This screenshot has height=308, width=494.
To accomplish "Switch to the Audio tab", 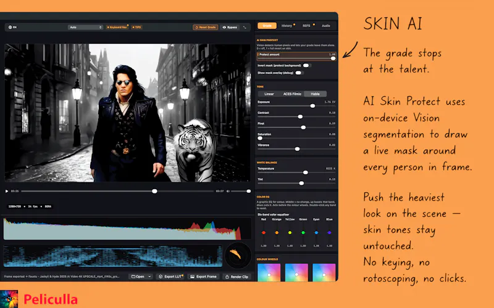I will (x=326, y=26).
